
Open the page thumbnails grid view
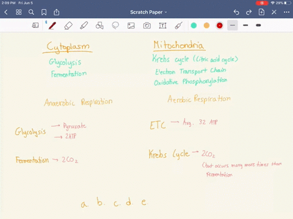click(19, 12)
